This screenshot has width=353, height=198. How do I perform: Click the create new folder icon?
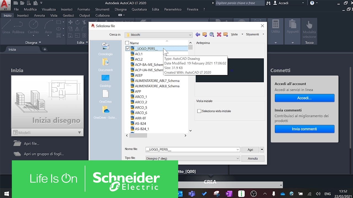[x=226, y=34]
